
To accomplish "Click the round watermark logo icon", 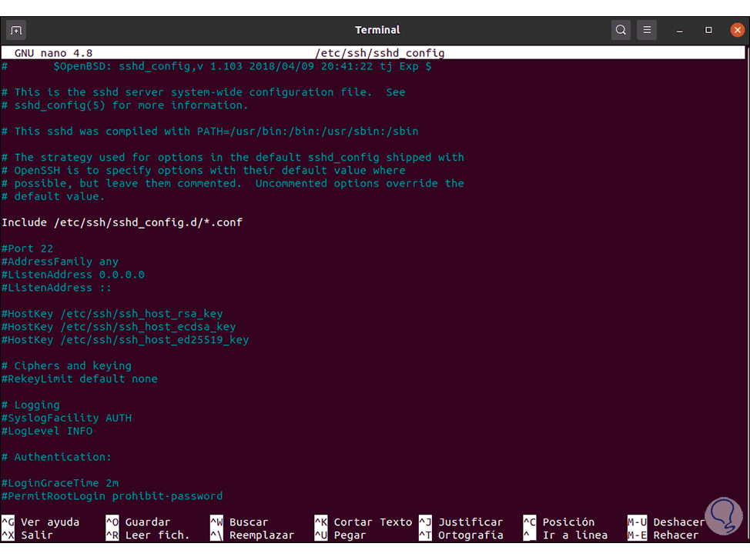I will 724,516.
